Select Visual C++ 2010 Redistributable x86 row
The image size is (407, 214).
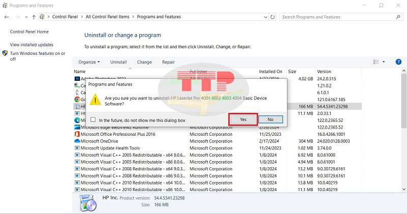pos(217,190)
